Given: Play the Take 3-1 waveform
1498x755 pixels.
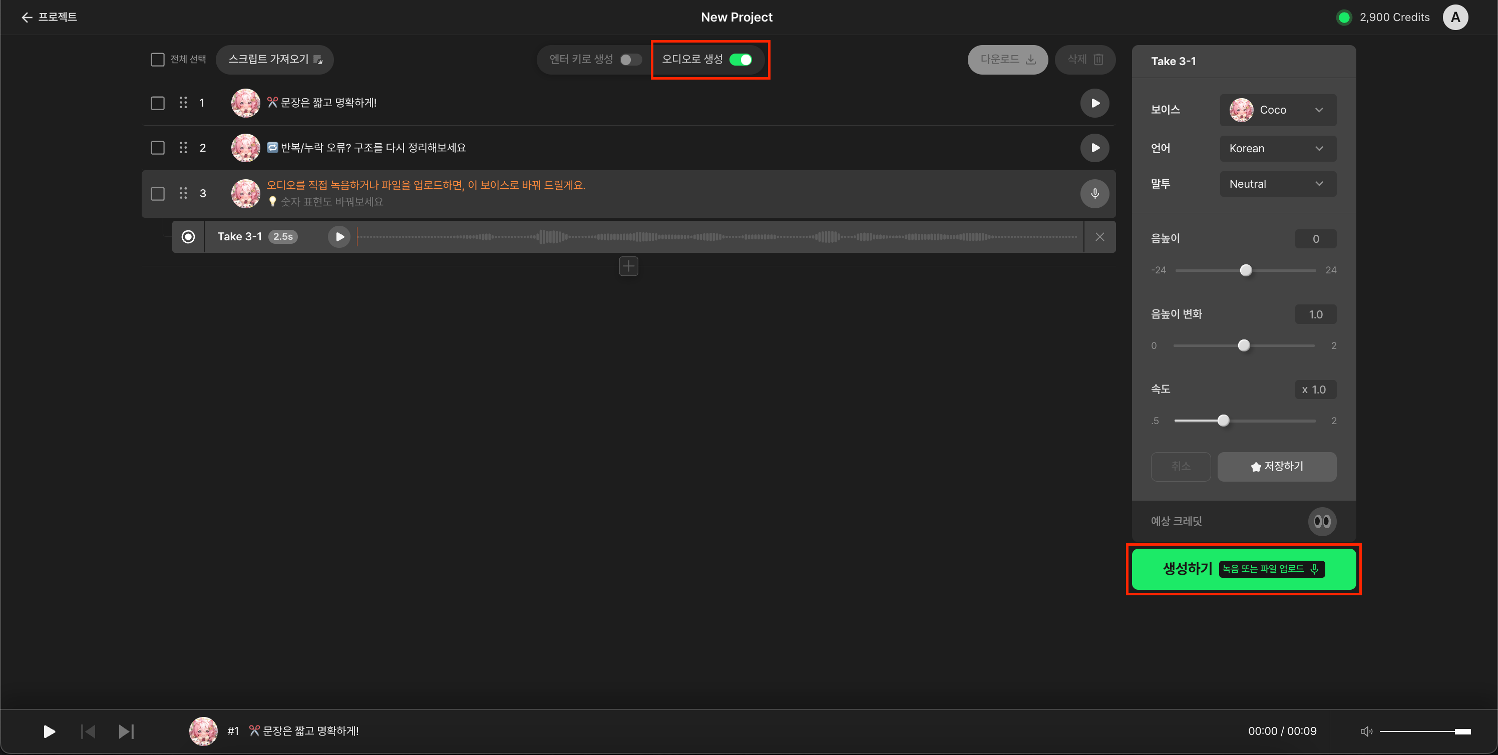Looking at the screenshot, I should click(339, 237).
